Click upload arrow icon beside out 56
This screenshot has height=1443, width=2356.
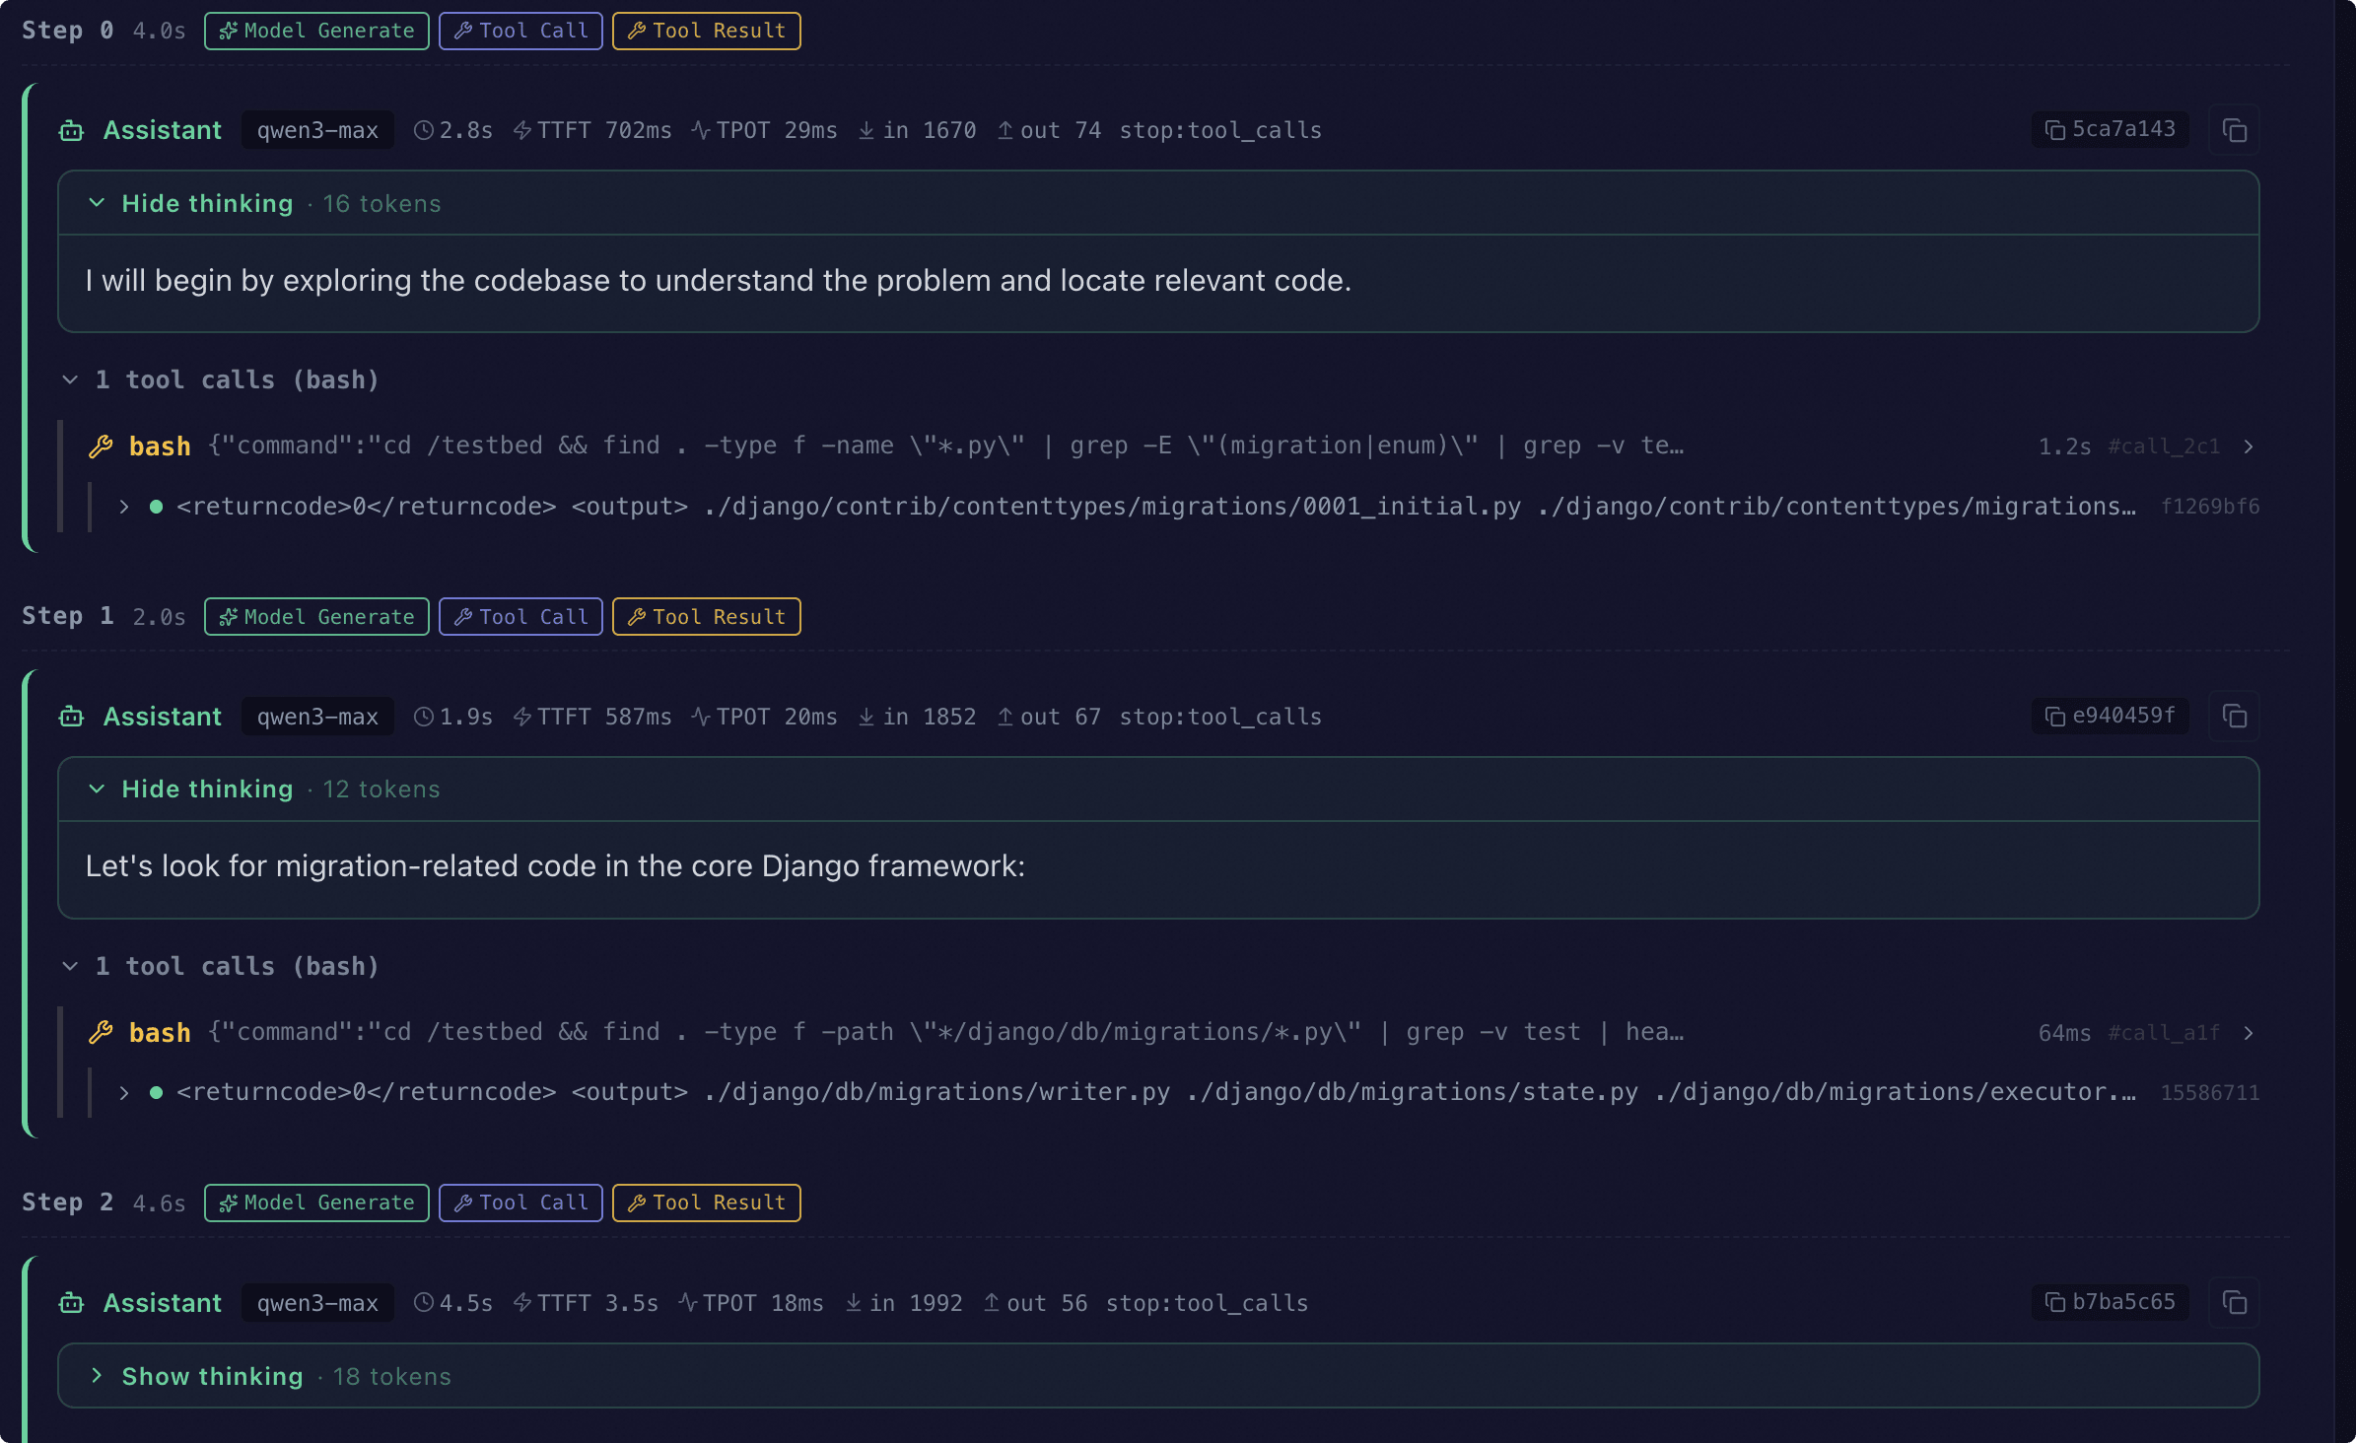click(992, 1303)
